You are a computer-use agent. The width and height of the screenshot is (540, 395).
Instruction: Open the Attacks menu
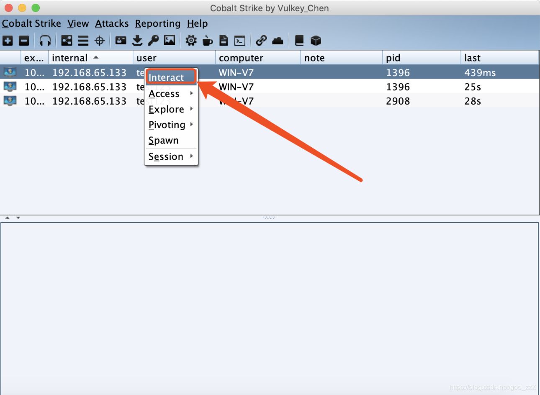(112, 23)
